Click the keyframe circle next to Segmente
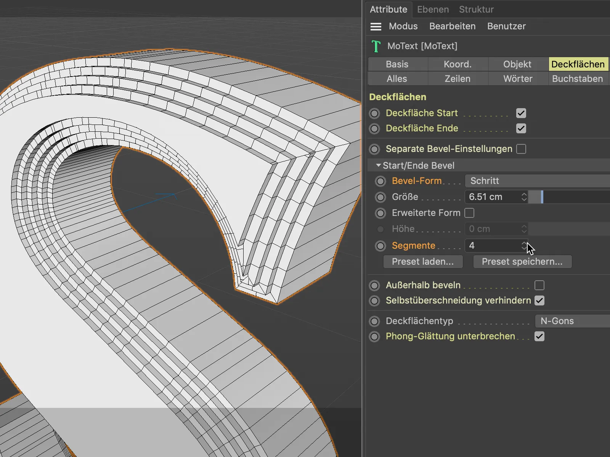The height and width of the screenshot is (457, 610). (380, 246)
